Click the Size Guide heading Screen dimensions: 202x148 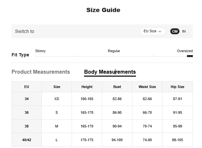click(x=103, y=10)
